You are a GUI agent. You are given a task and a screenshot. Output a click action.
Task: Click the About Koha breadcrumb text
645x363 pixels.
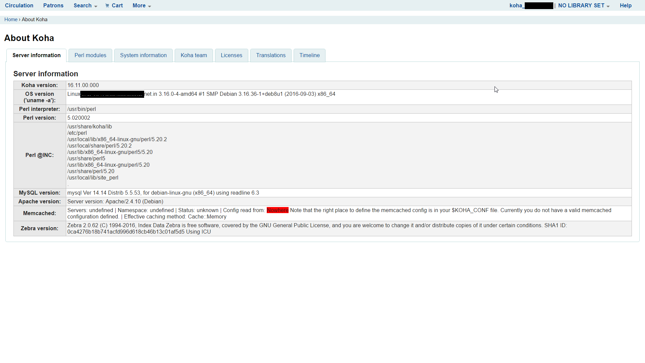35,19
